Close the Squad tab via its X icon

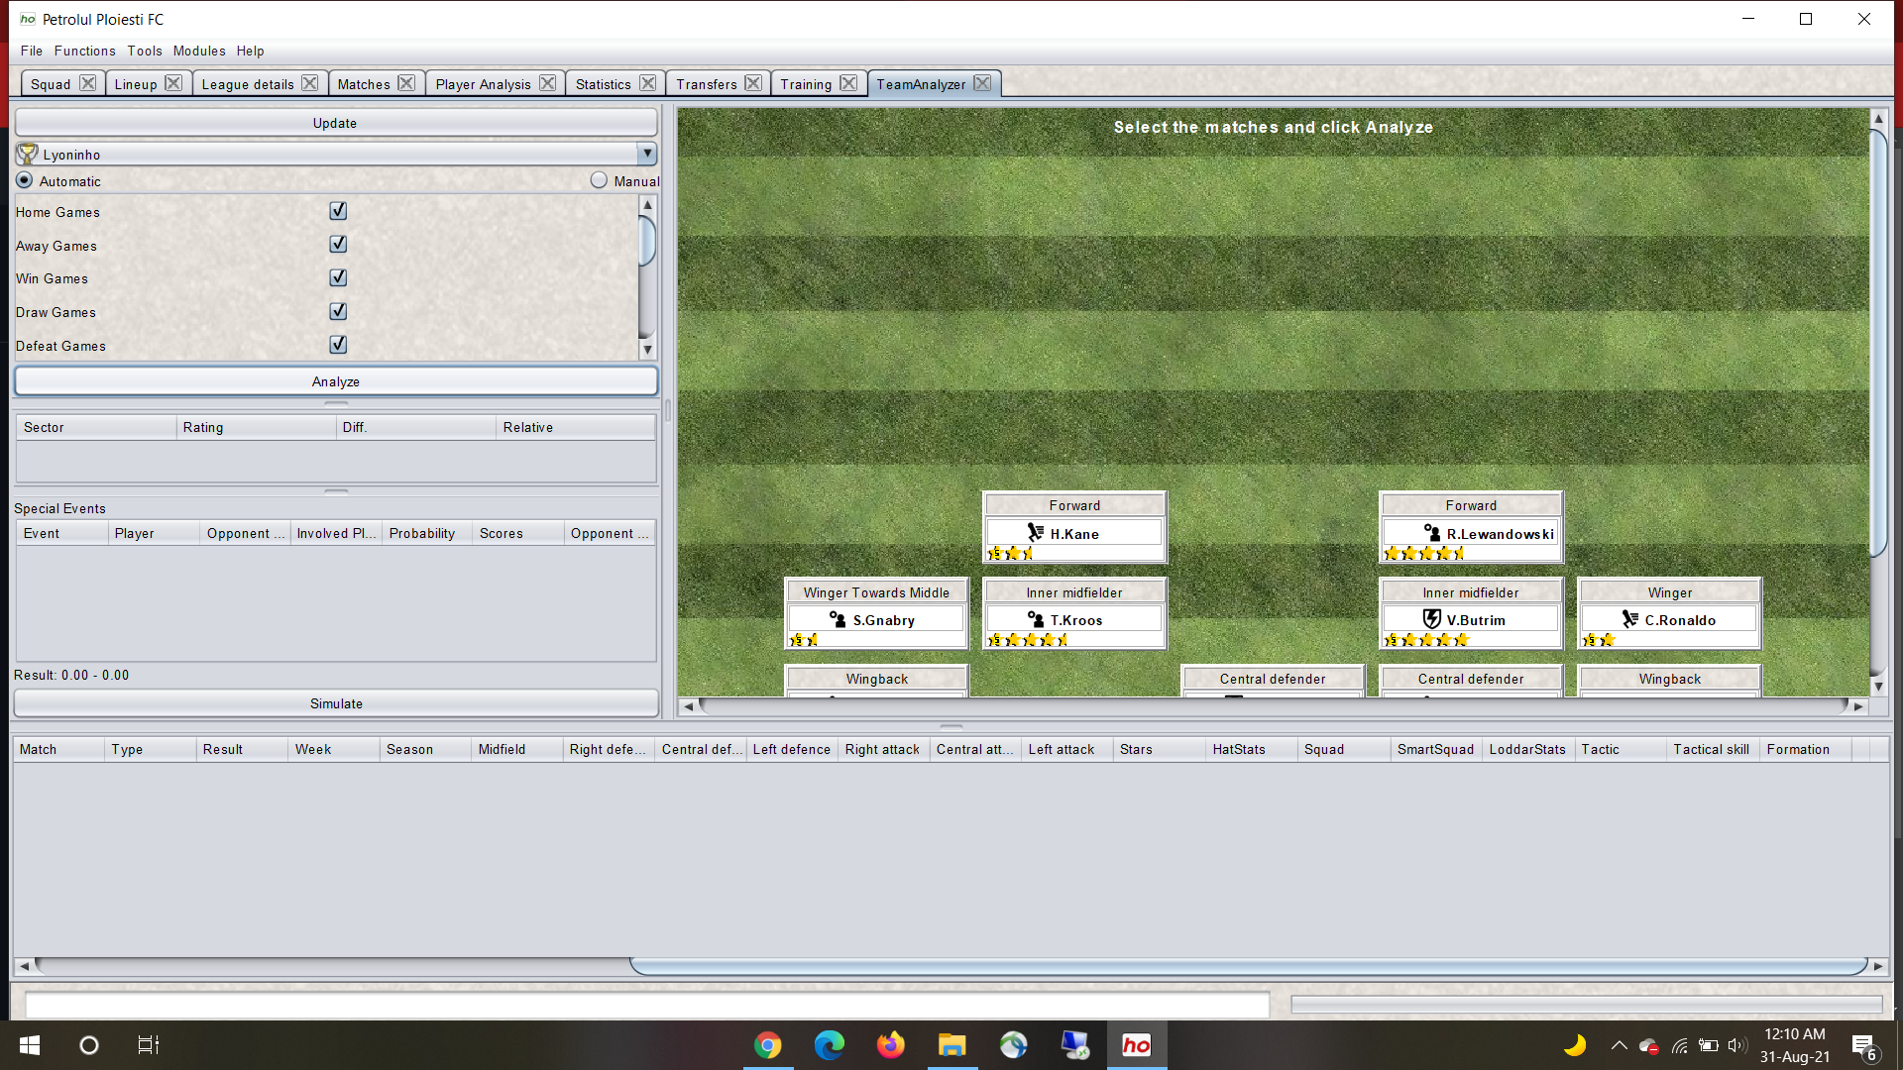[x=87, y=83]
